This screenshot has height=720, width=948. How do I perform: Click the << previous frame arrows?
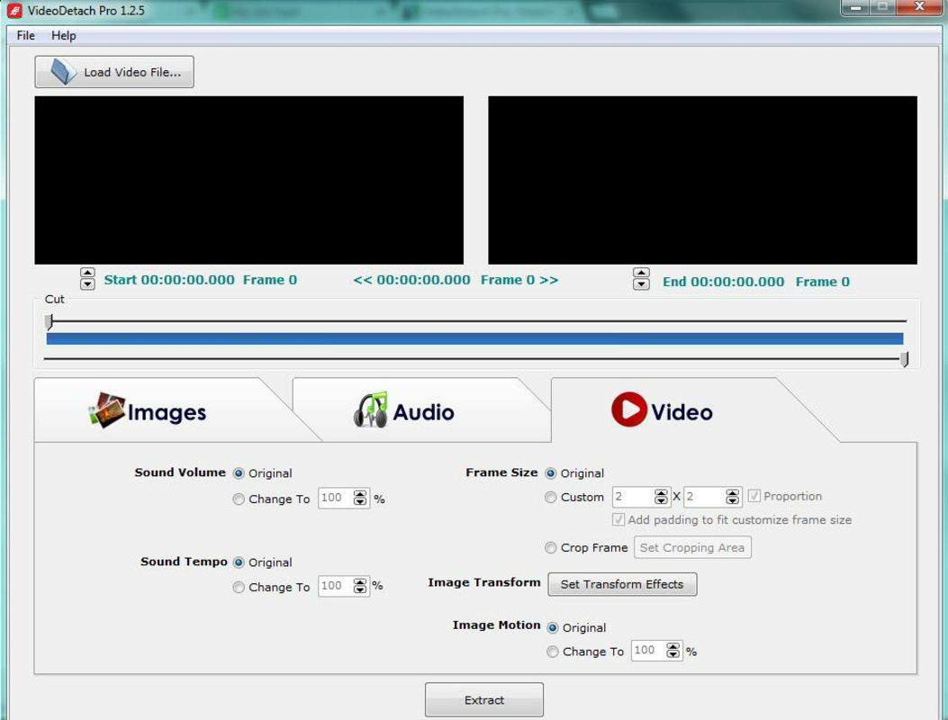tap(362, 280)
